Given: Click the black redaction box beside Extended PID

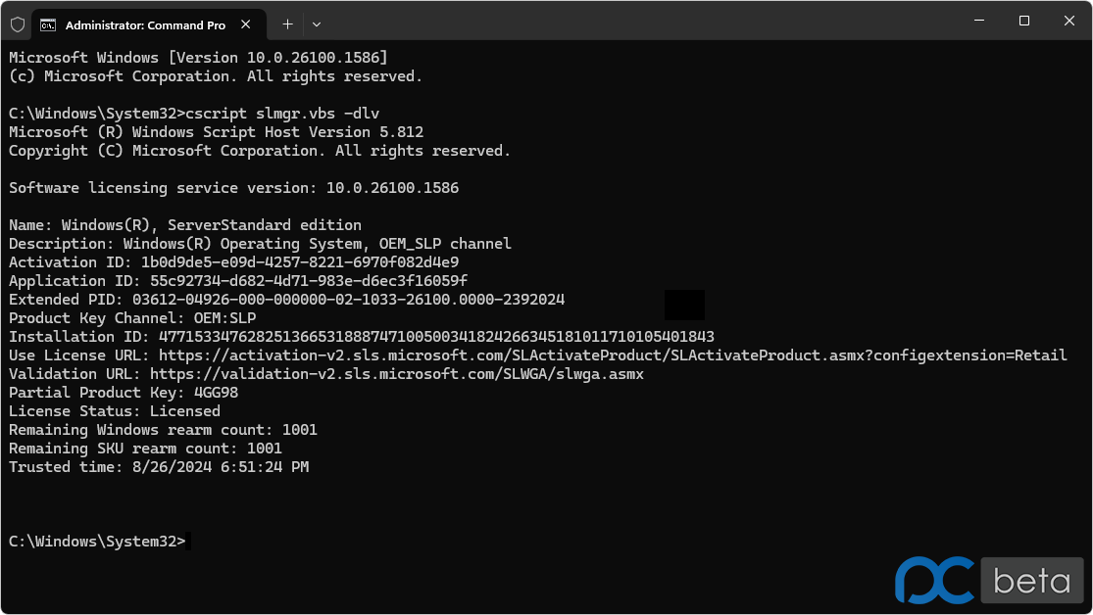Looking at the screenshot, I should pos(684,305).
